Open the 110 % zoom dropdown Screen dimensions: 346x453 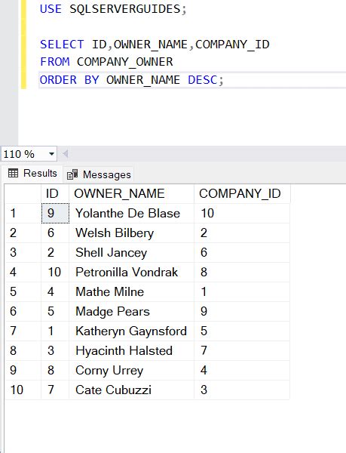[x=51, y=154]
